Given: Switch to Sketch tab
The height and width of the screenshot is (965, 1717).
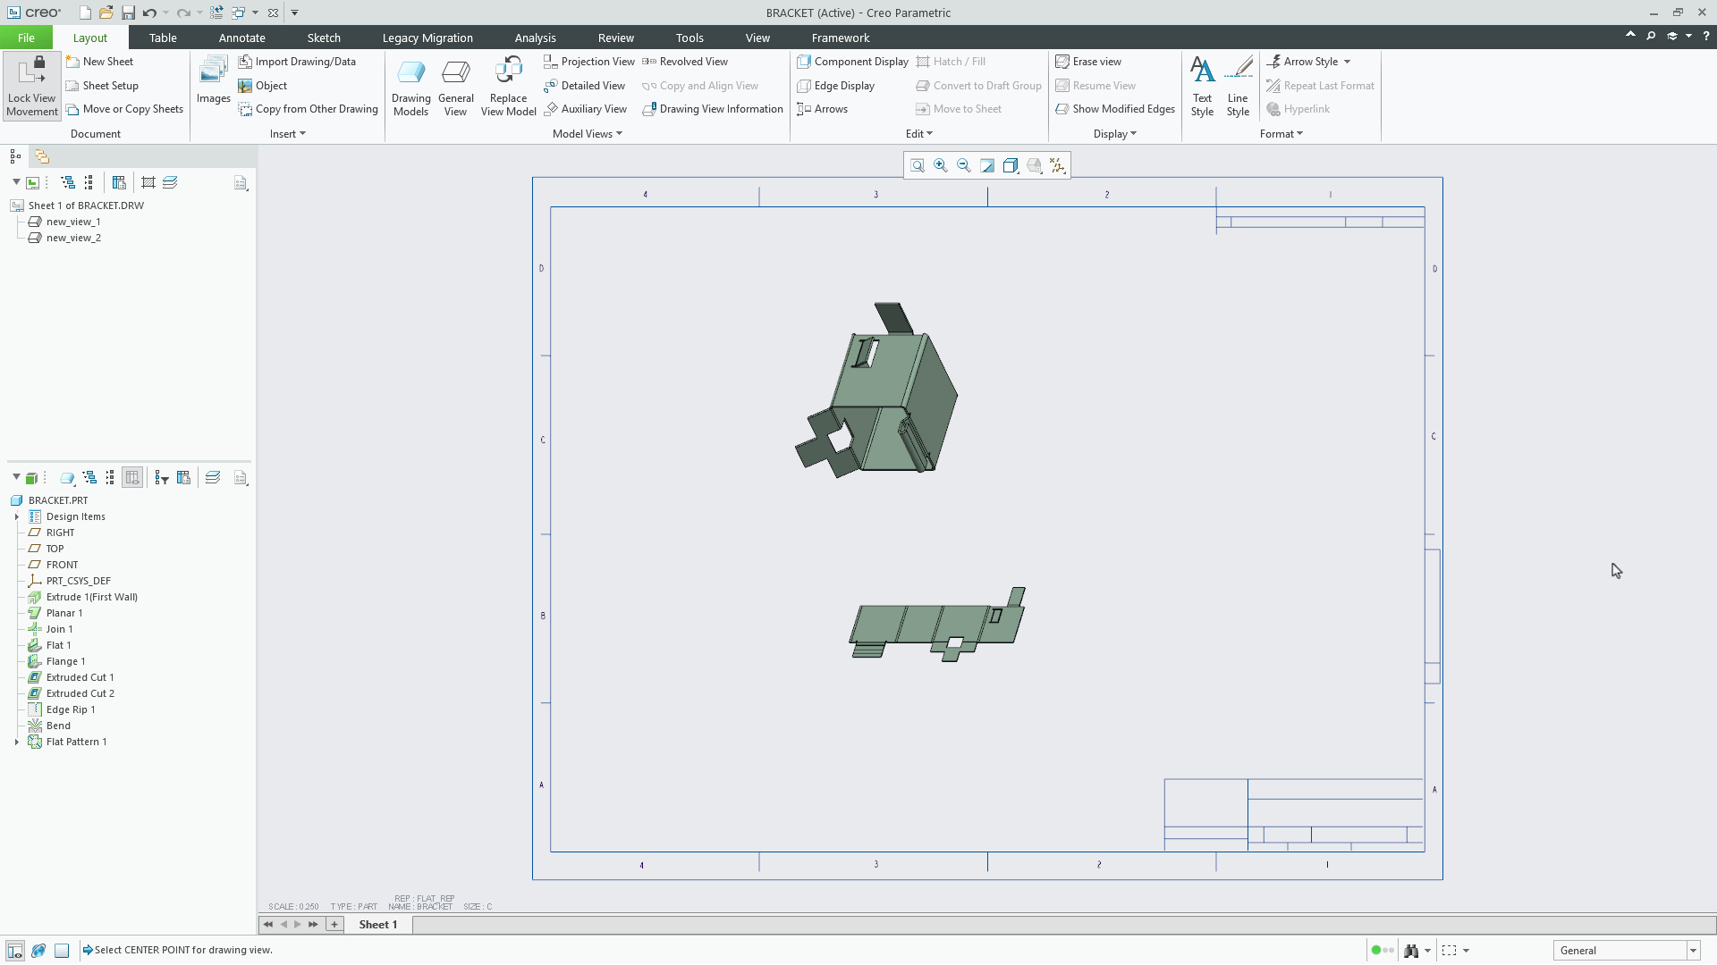Looking at the screenshot, I should pyautogui.click(x=324, y=38).
